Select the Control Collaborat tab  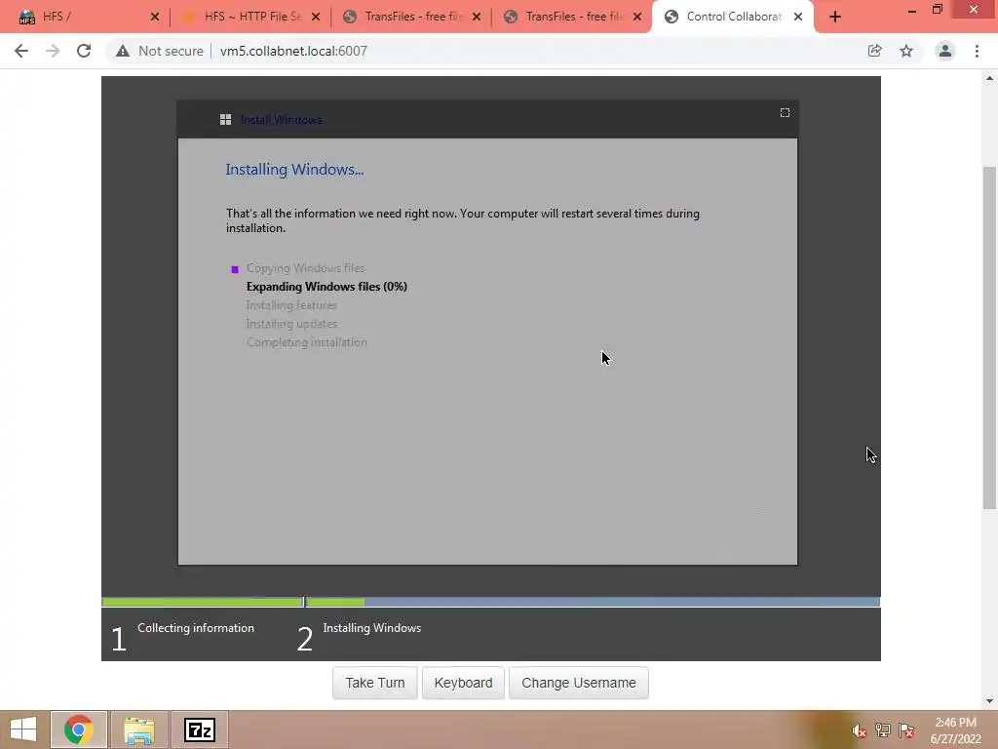coord(732,17)
